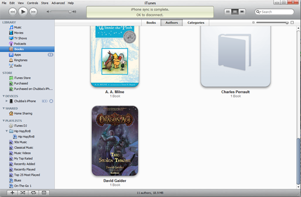
Task: Switch to list view
Action: tap(228, 11)
